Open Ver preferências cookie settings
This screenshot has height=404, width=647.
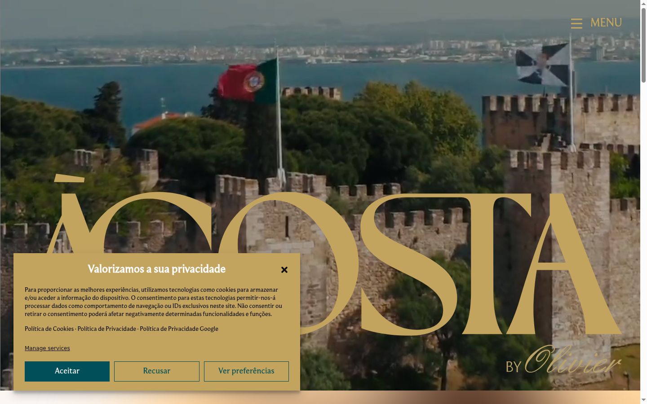[x=246, y=371]
